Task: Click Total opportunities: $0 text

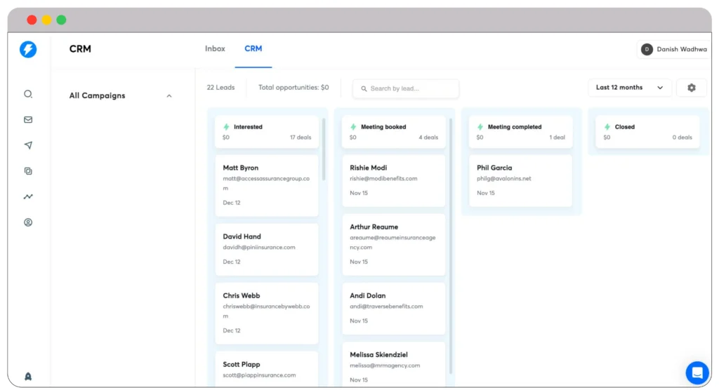Action: 293,87
